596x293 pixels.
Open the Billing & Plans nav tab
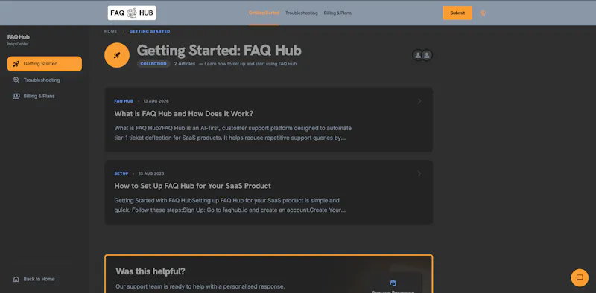point(337,13)
